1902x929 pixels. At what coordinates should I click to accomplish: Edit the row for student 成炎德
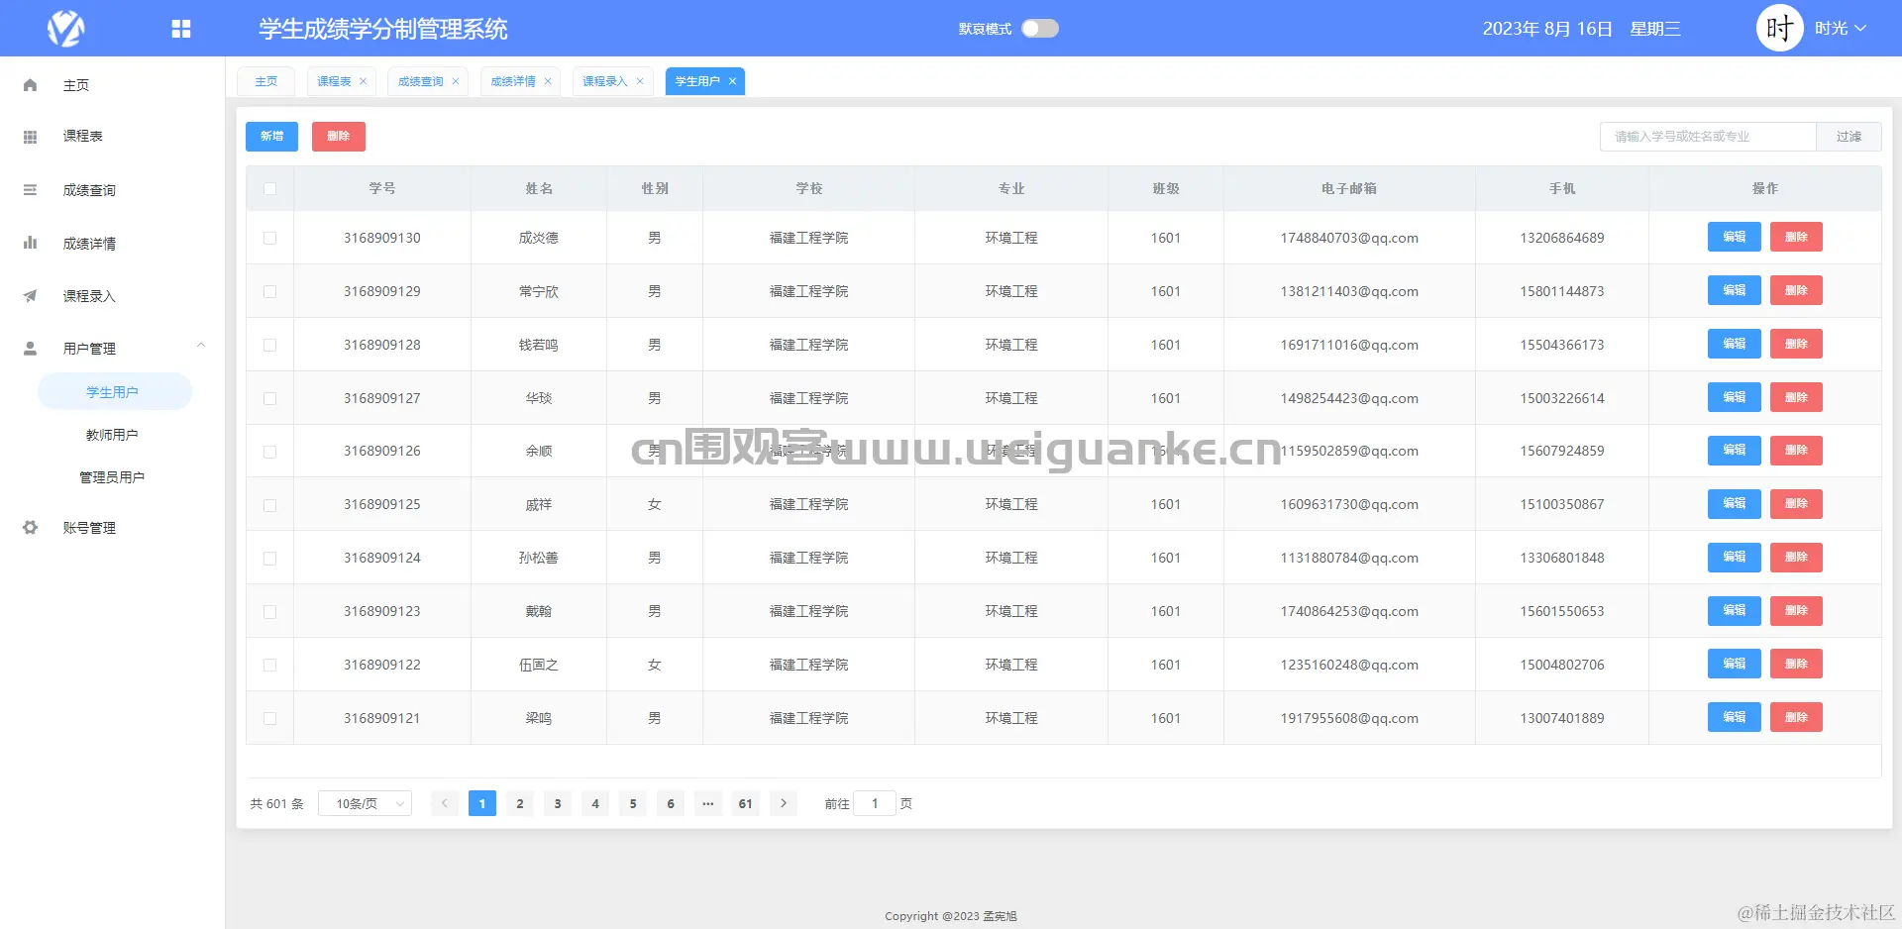point(1734,238)
